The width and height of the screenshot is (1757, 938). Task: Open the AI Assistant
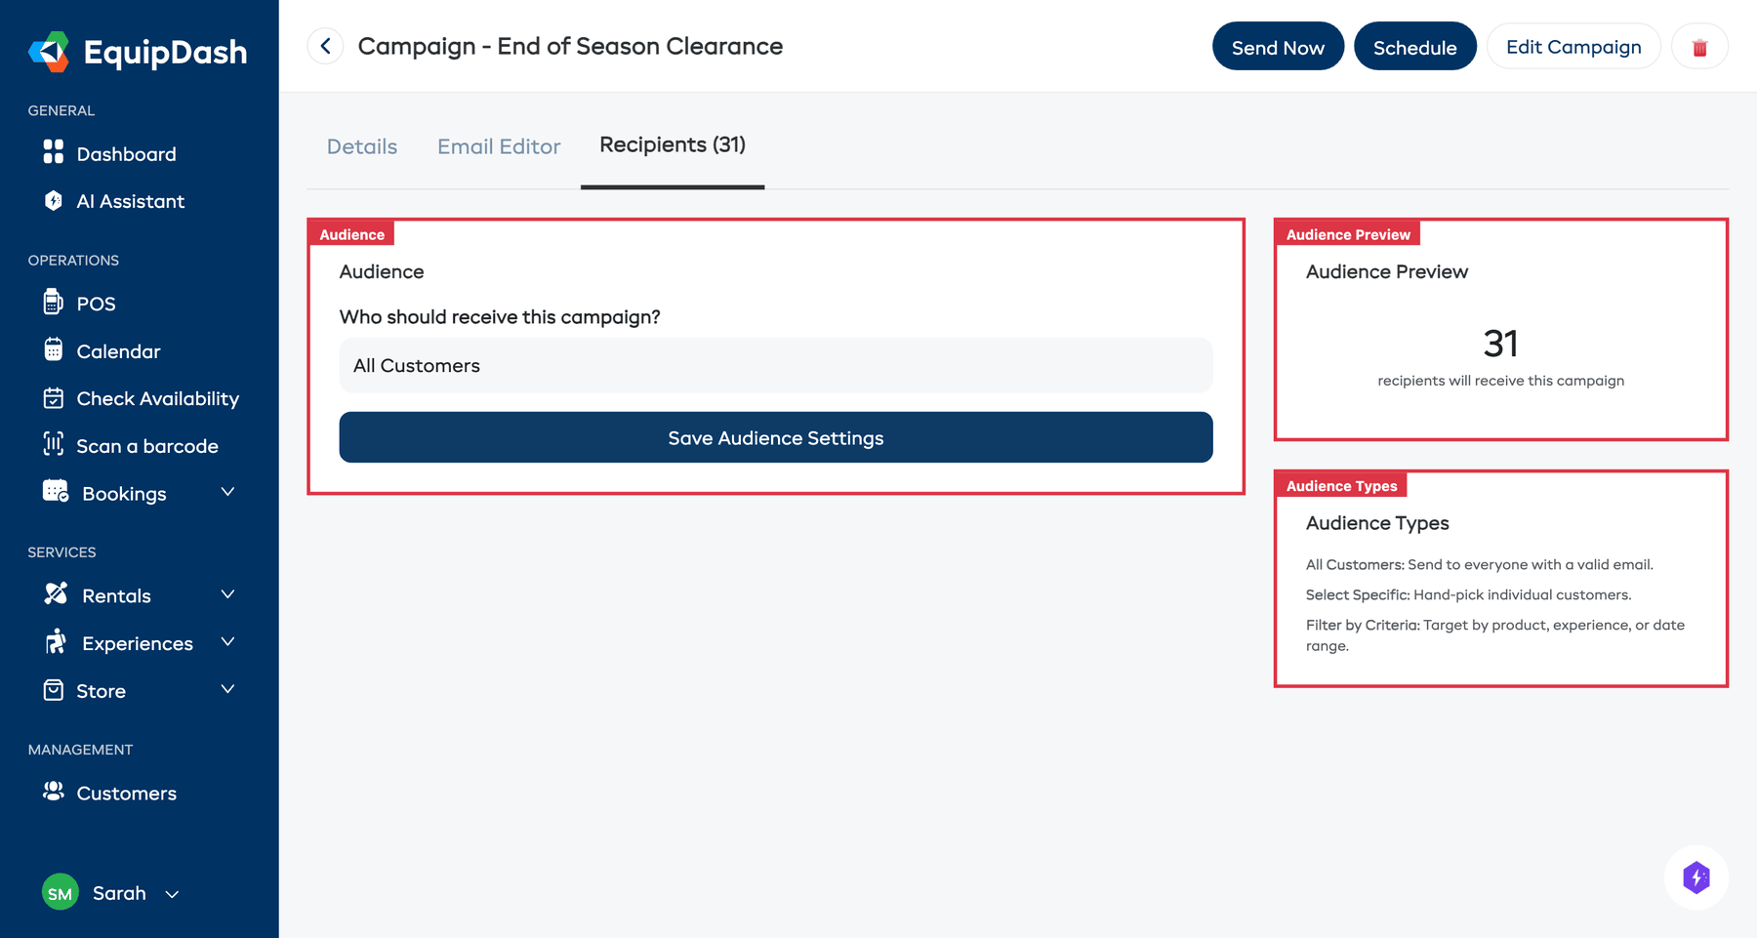(x=54, y=201)
